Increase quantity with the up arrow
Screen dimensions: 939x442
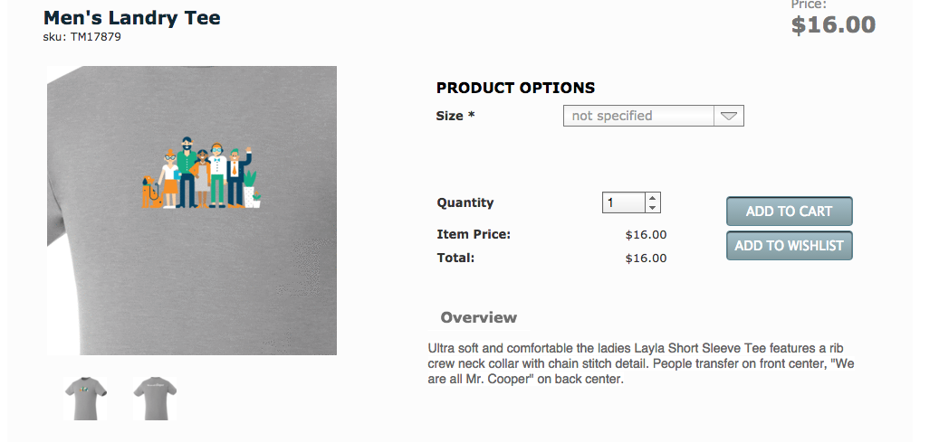coord(653,197)
